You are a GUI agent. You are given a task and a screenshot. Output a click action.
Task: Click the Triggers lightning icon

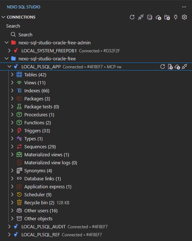19,130
